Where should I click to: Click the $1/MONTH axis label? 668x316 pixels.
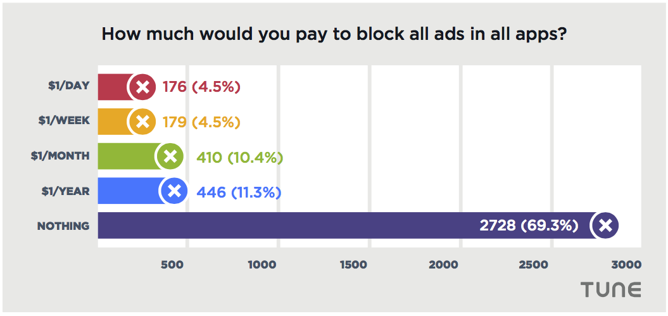(60, 156)
